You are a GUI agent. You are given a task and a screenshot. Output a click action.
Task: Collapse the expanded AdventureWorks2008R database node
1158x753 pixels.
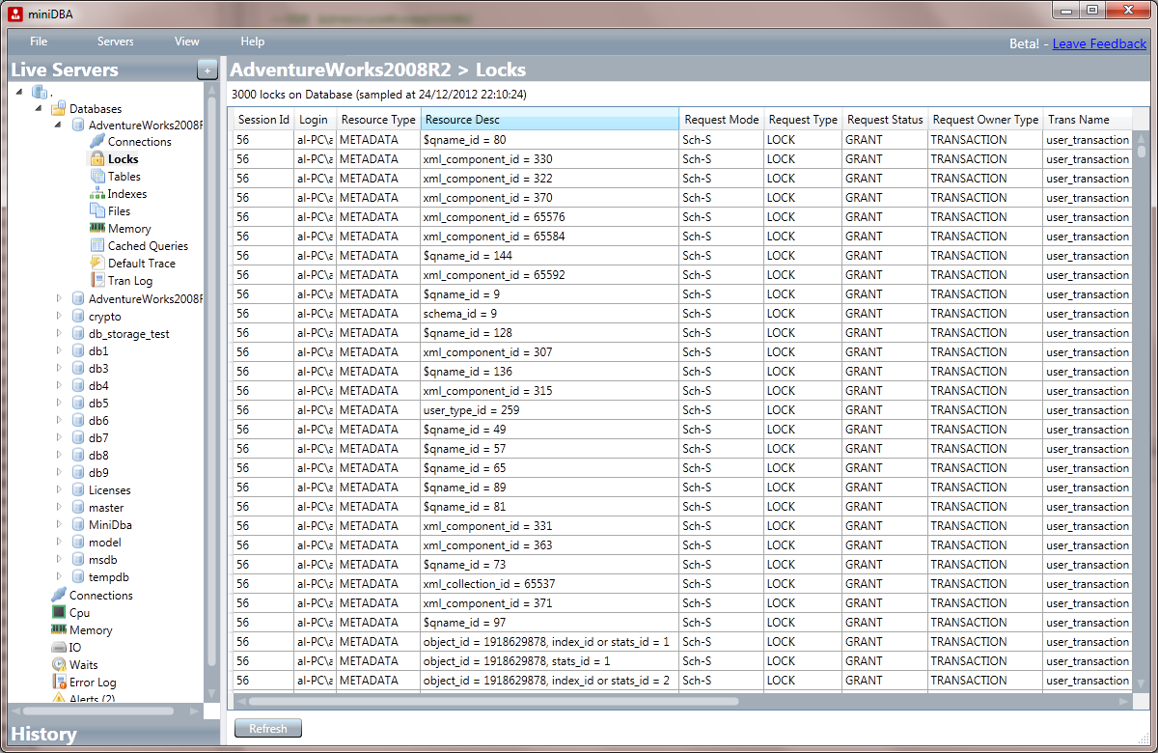pyautogui.click(x=58, y=125)
